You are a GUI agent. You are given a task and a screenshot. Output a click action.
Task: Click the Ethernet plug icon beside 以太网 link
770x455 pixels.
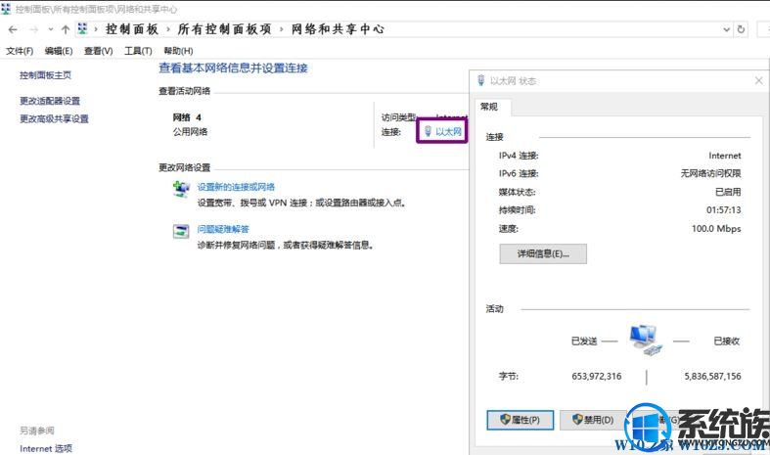(428, 131)
